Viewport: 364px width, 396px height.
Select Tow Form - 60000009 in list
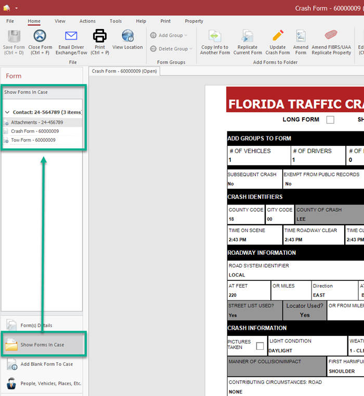[33, 140]
